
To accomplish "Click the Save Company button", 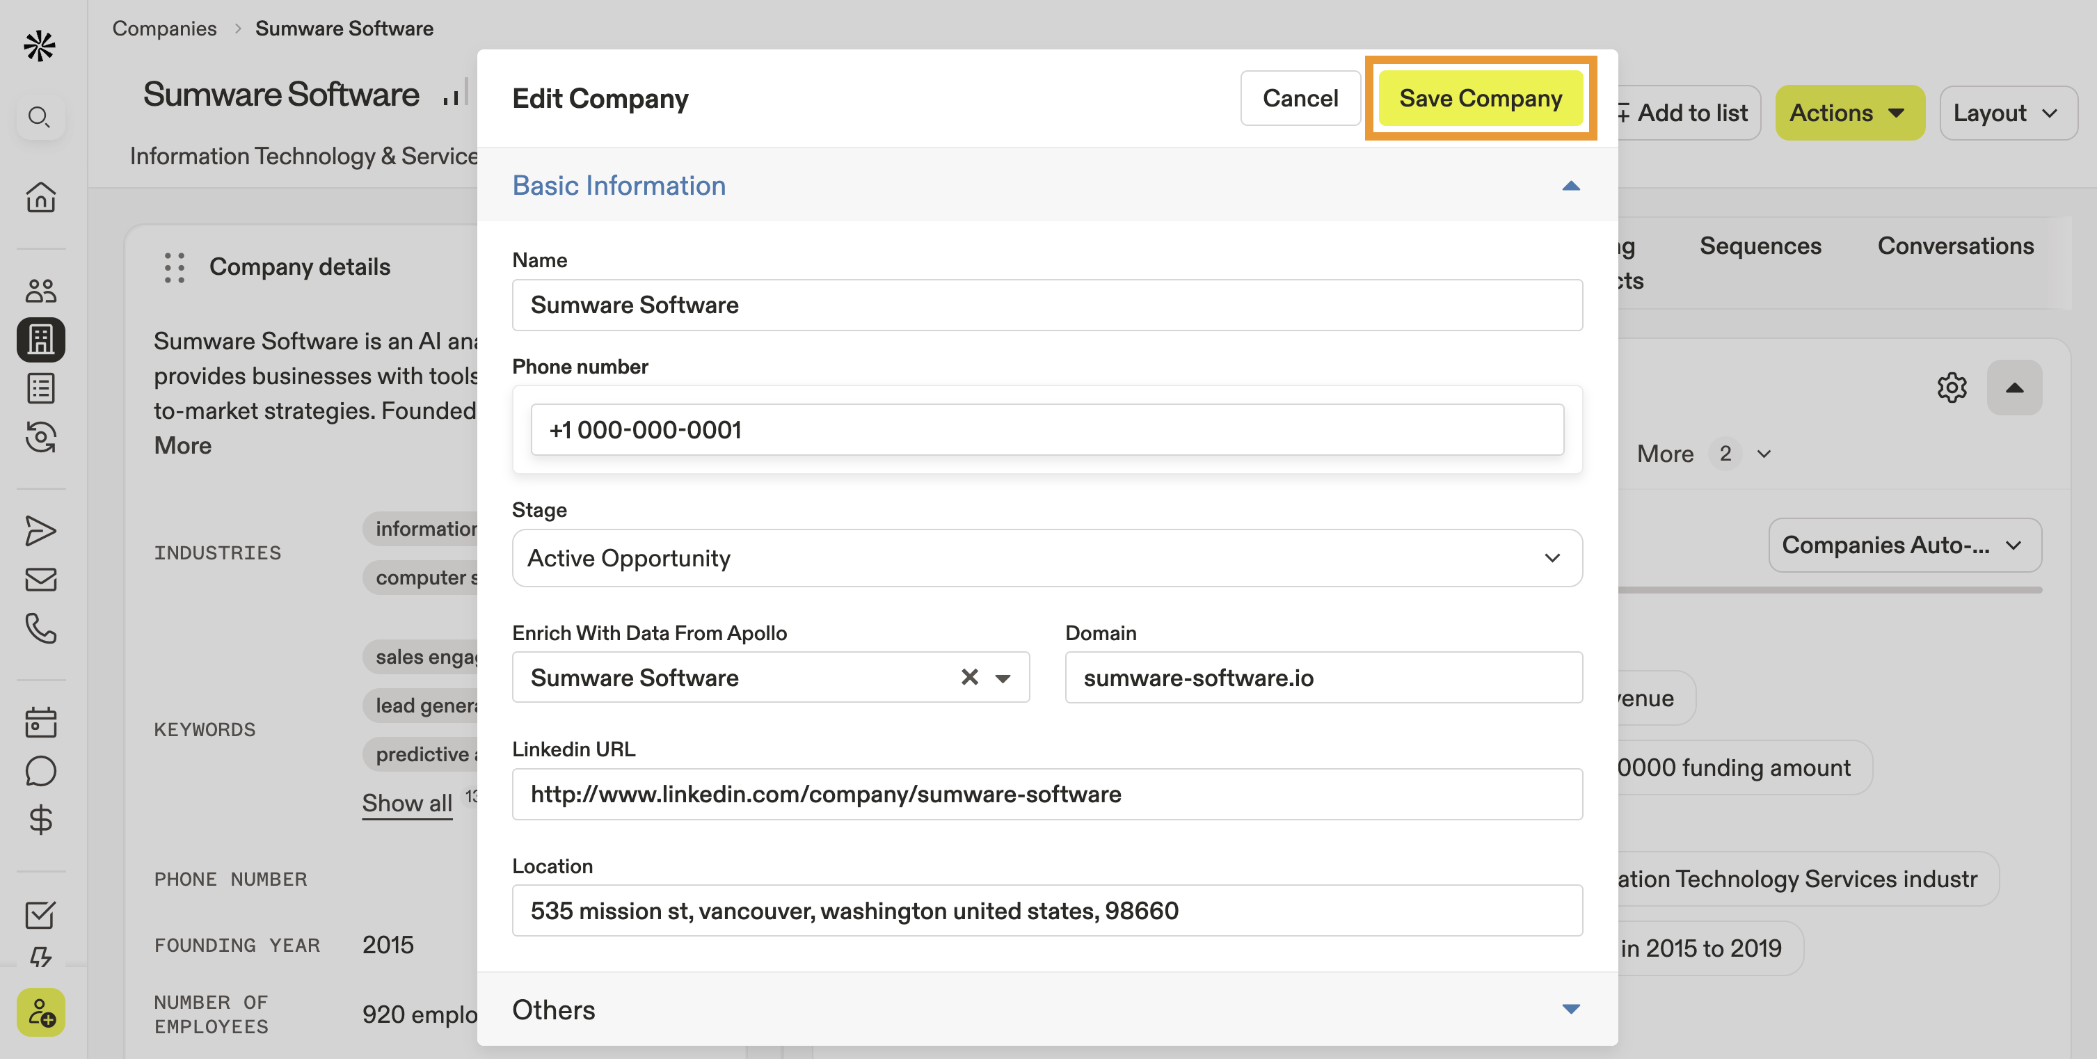I will point(1480,99).
